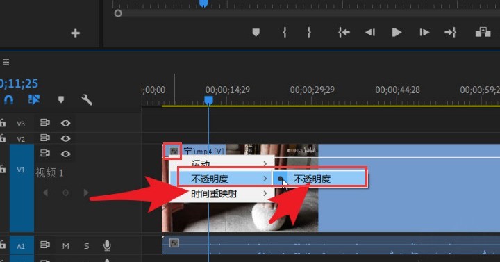Click the Mark In bracket button
This screenshot has width=500, height=262.
[x=284, y=32]
